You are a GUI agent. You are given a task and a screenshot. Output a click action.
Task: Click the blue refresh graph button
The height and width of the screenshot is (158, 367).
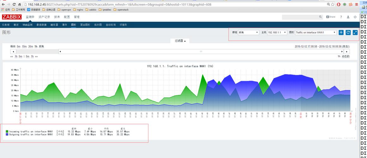point(348,33)
